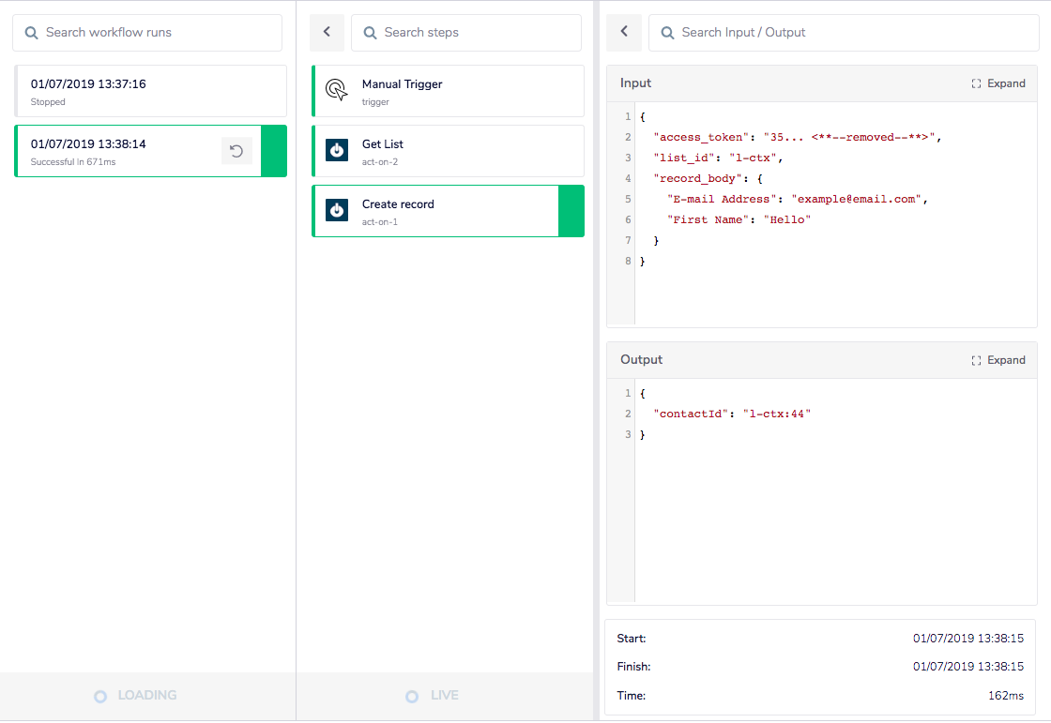
Task: Click the Live status circle indicator
Action: 411,697
